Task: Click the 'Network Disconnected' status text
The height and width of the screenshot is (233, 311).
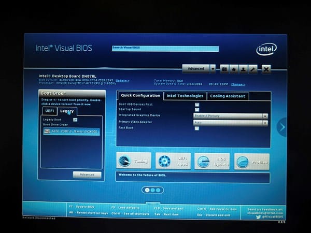Action: point(39,218)
